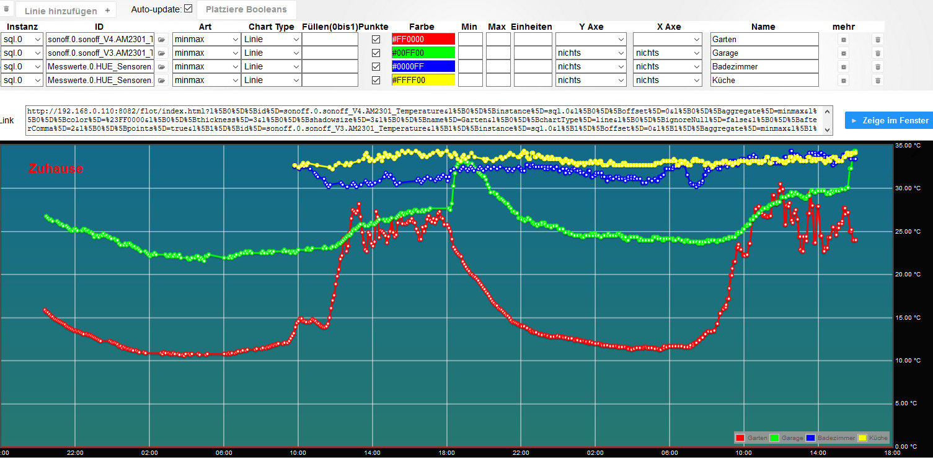Click the 'Linie hinzufügen' tab button
The height and width of the screenshot is (458, 933).
tap(66, 11)
